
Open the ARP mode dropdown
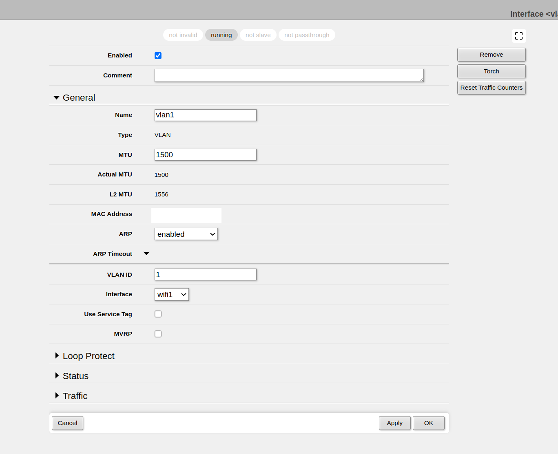pos(186,234)
